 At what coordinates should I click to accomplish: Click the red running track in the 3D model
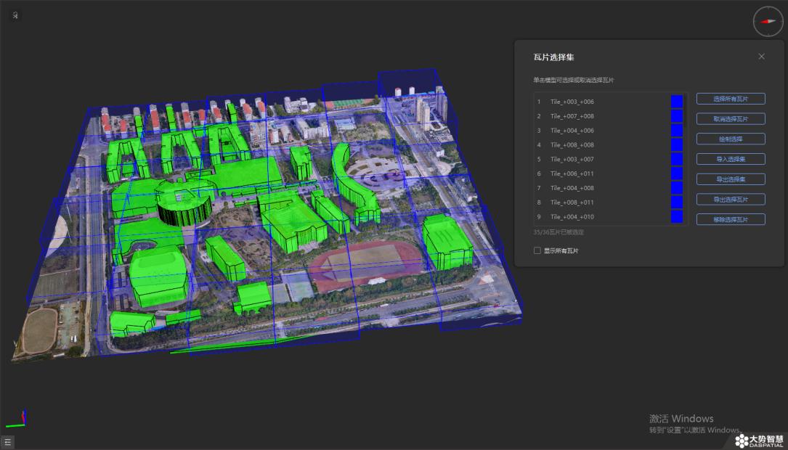click(x=366, y=265)
